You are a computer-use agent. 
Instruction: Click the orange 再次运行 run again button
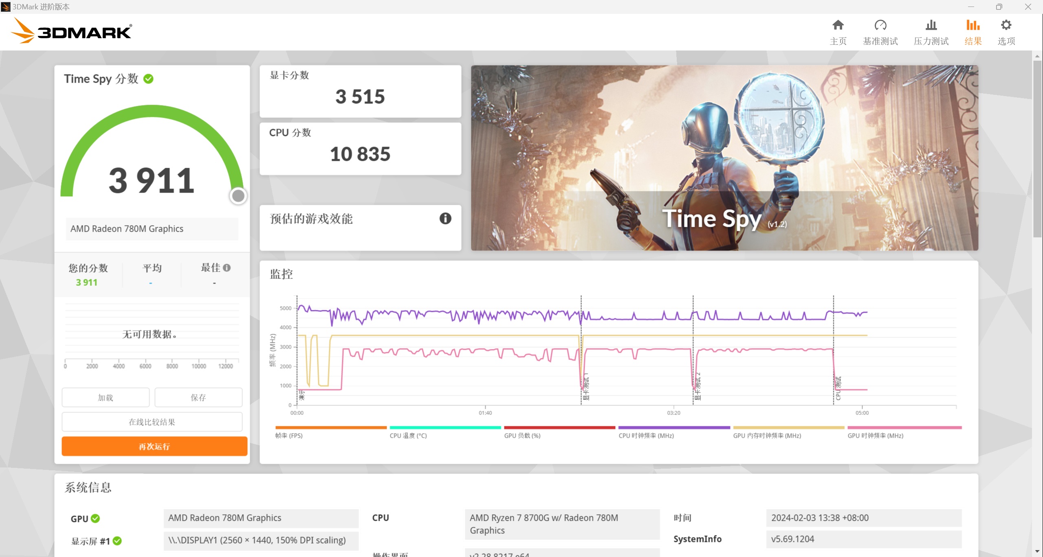click(154, 446)
